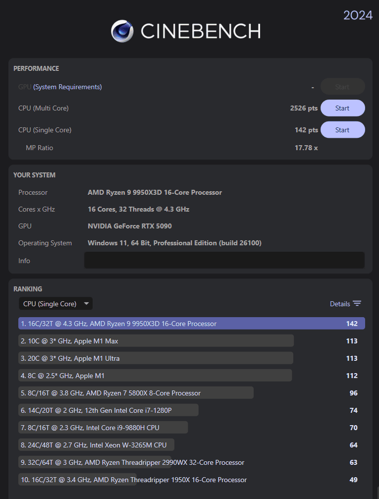Click the disabled GPU Start button
The image size is (379, 499).
tap(342, 87)
